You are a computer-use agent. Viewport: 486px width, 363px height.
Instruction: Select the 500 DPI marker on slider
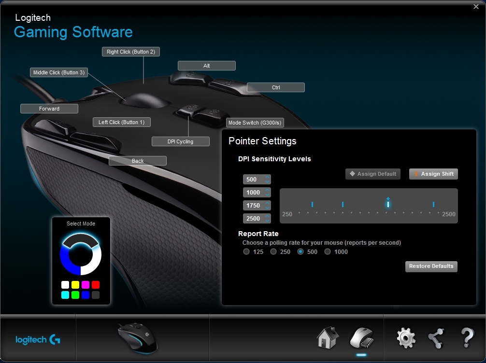pos(312,204)
